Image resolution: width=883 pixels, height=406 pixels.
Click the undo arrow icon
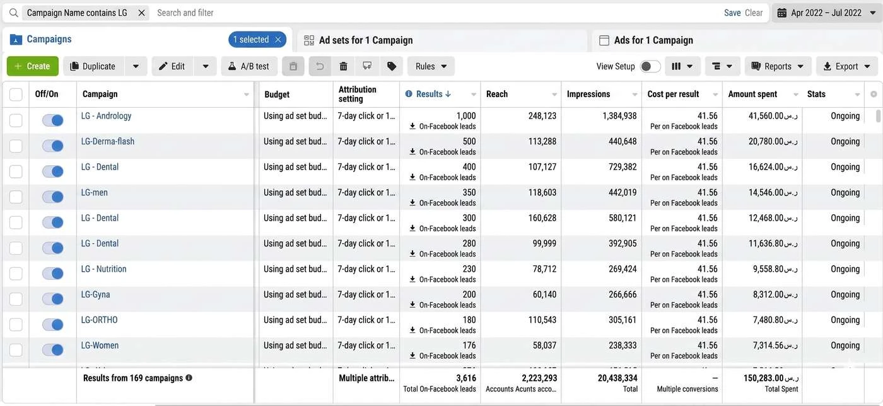(320, 66)
